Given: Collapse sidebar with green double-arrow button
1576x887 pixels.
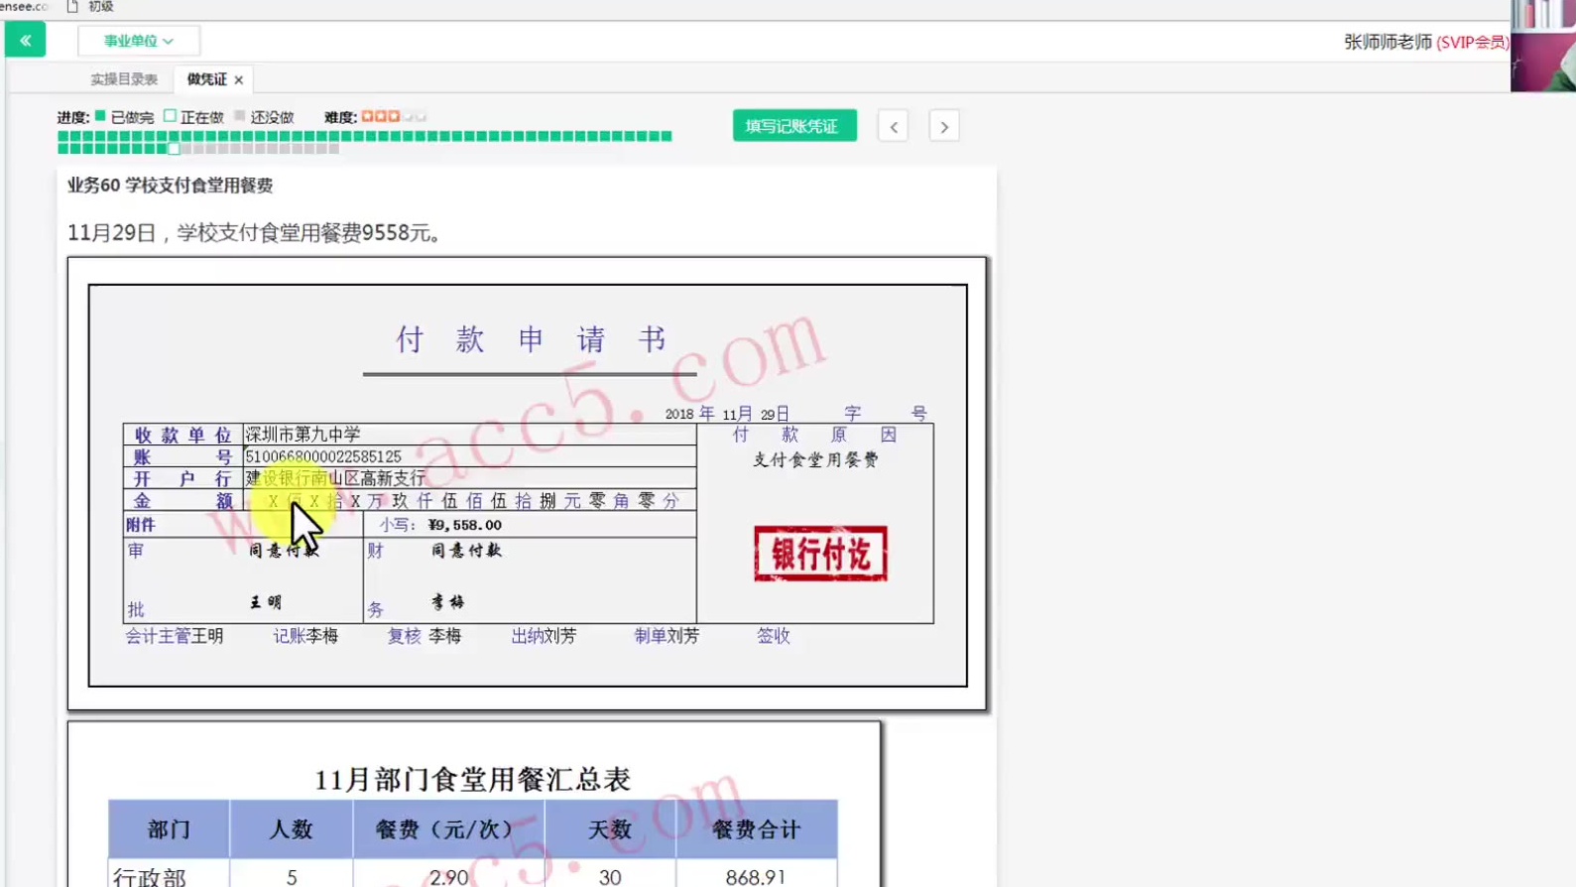Looking at the screenshot, I should (x=25, y=41).
